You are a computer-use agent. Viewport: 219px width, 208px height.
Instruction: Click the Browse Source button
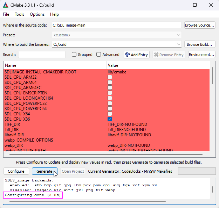click(200, 25)
